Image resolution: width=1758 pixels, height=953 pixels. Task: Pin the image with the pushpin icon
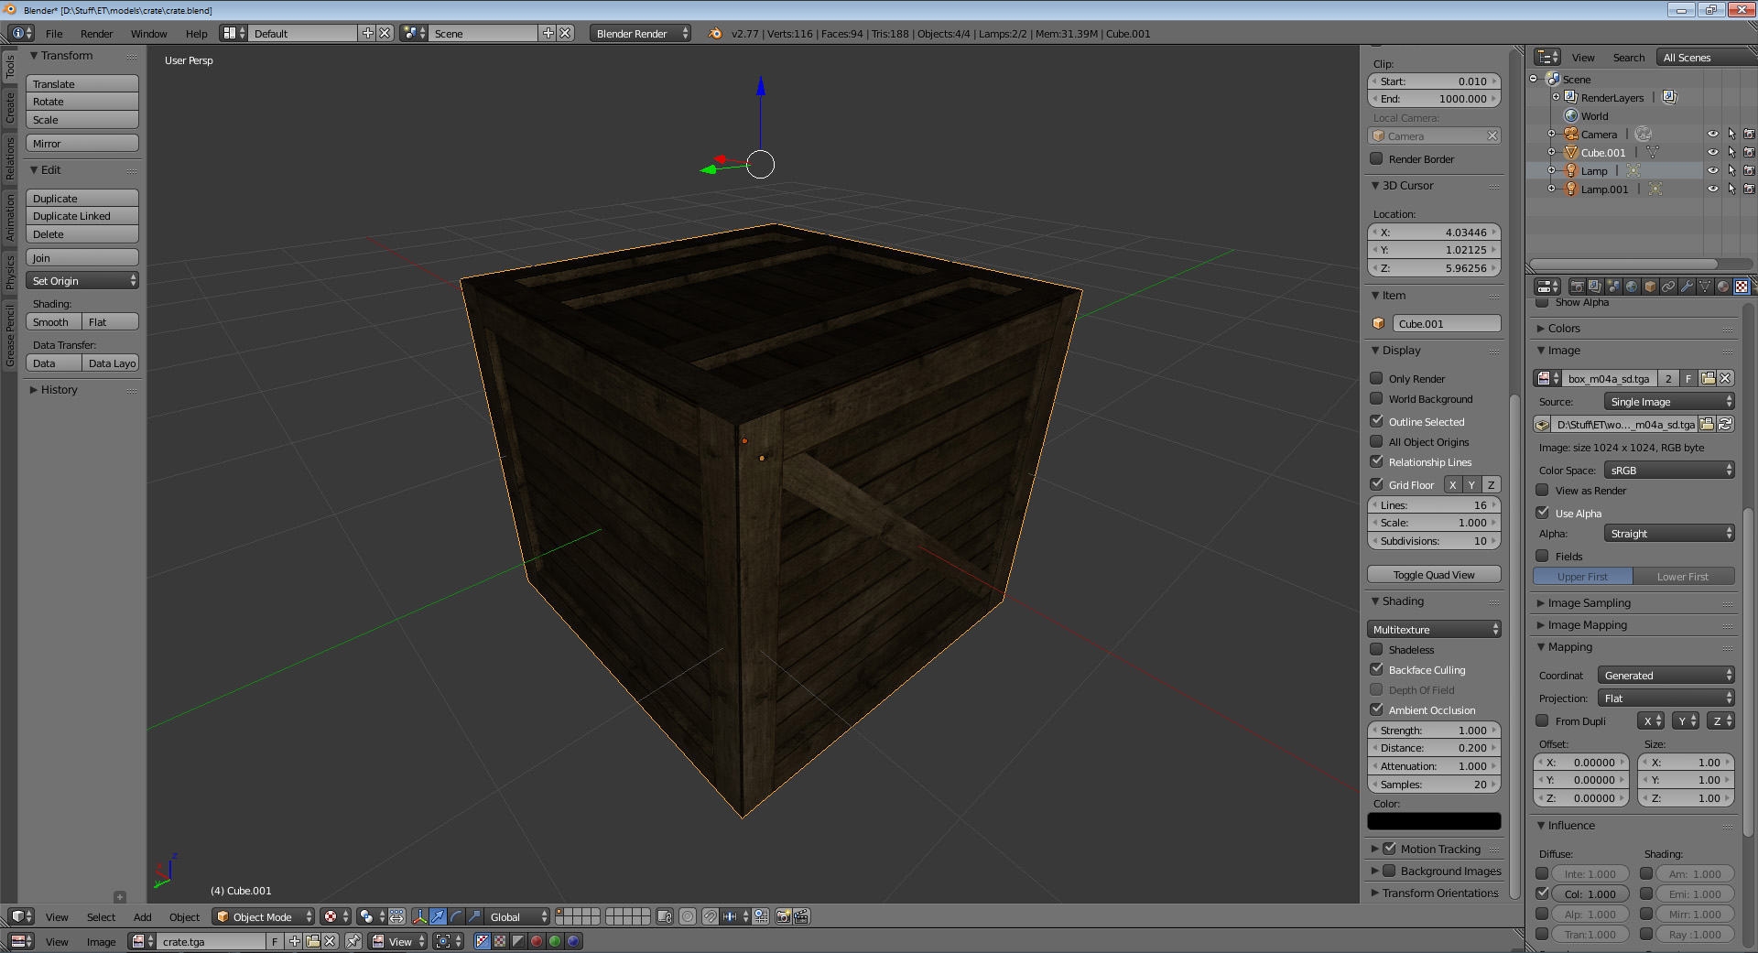pos(353,941)
